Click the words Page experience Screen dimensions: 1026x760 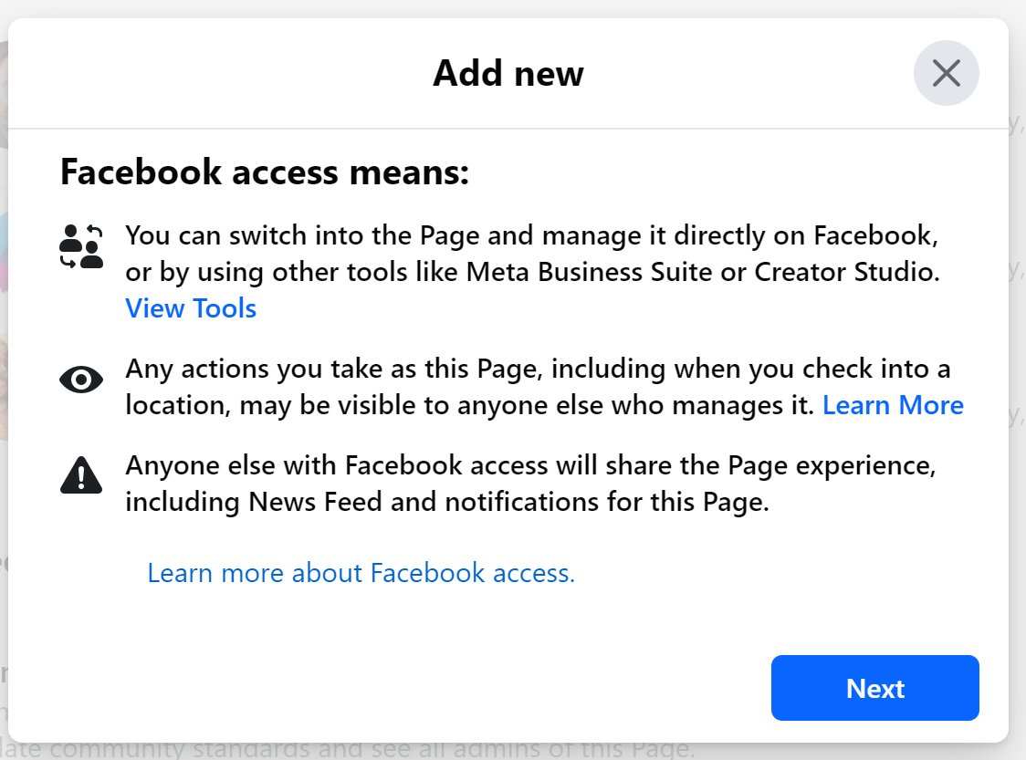(832, 465)
